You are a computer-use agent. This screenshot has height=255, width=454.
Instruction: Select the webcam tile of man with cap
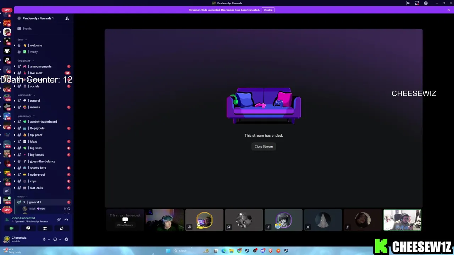(165, 220)
